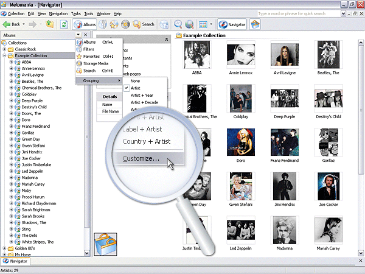Choose Storage Media in the dropdown menu
Image resolution: width=365 pixels, height=274 pixels.
[99, 63]
